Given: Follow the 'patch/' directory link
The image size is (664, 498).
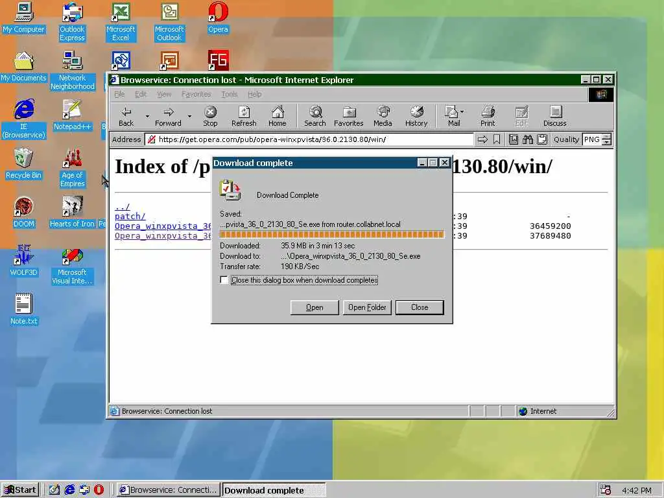Looking at the screenshot, I should [x=130, y=216].
